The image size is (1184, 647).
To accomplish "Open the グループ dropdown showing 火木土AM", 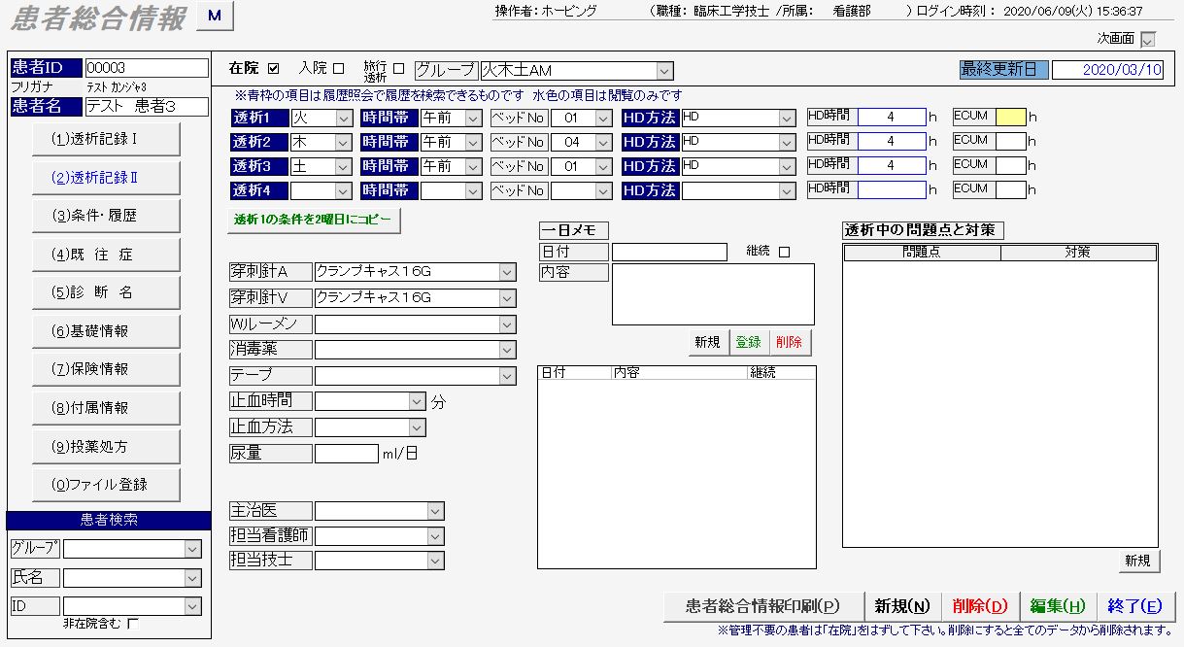I will pyautogui.click(x=664, y=70).
